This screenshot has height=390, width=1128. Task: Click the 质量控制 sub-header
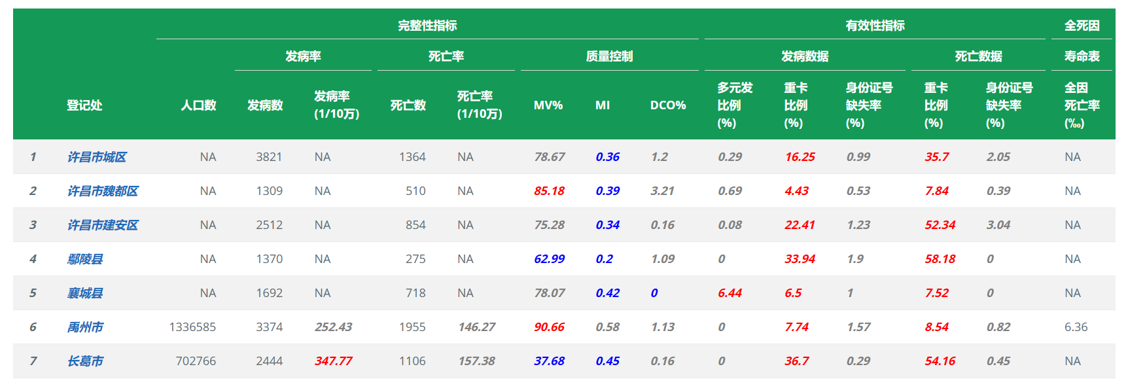(x=609, y=56)
